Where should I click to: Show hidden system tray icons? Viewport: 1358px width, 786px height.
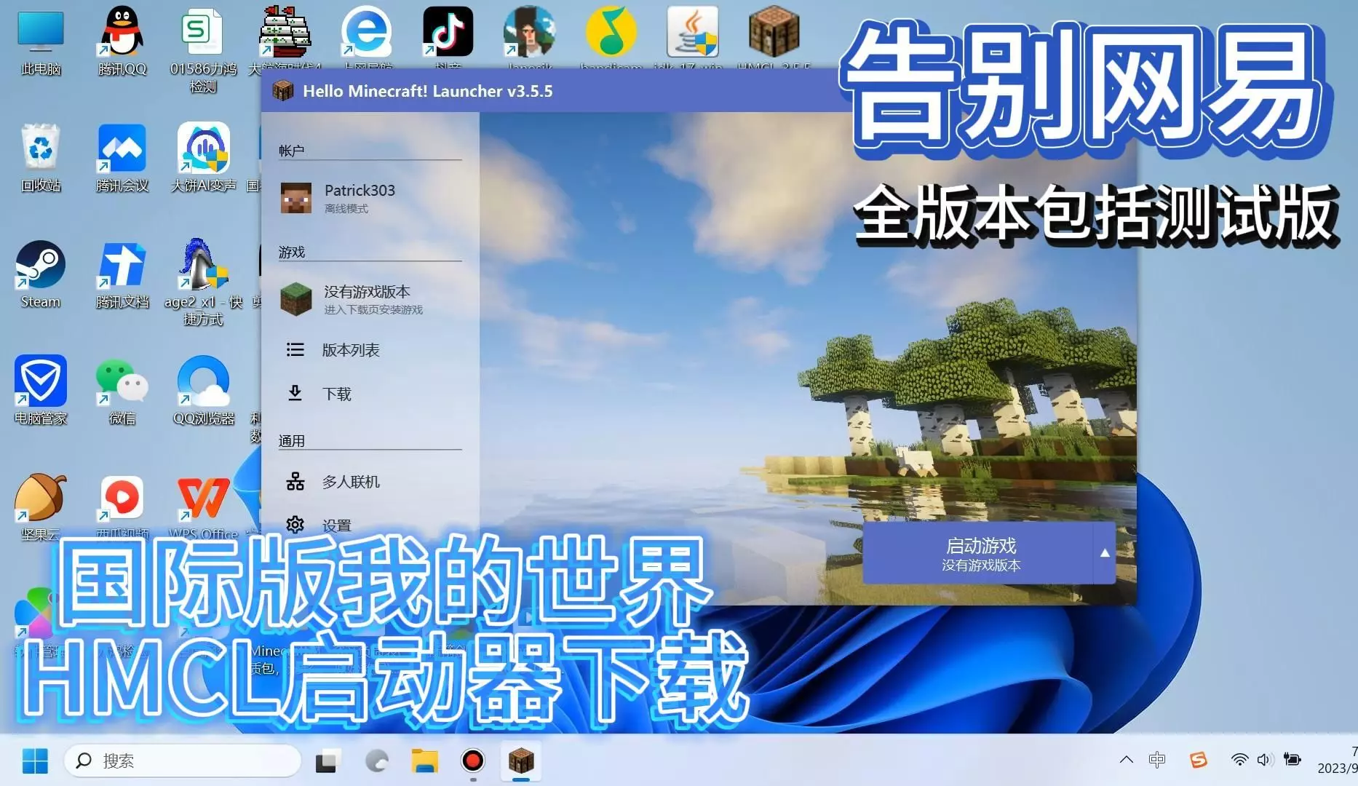click(1126, 761)
